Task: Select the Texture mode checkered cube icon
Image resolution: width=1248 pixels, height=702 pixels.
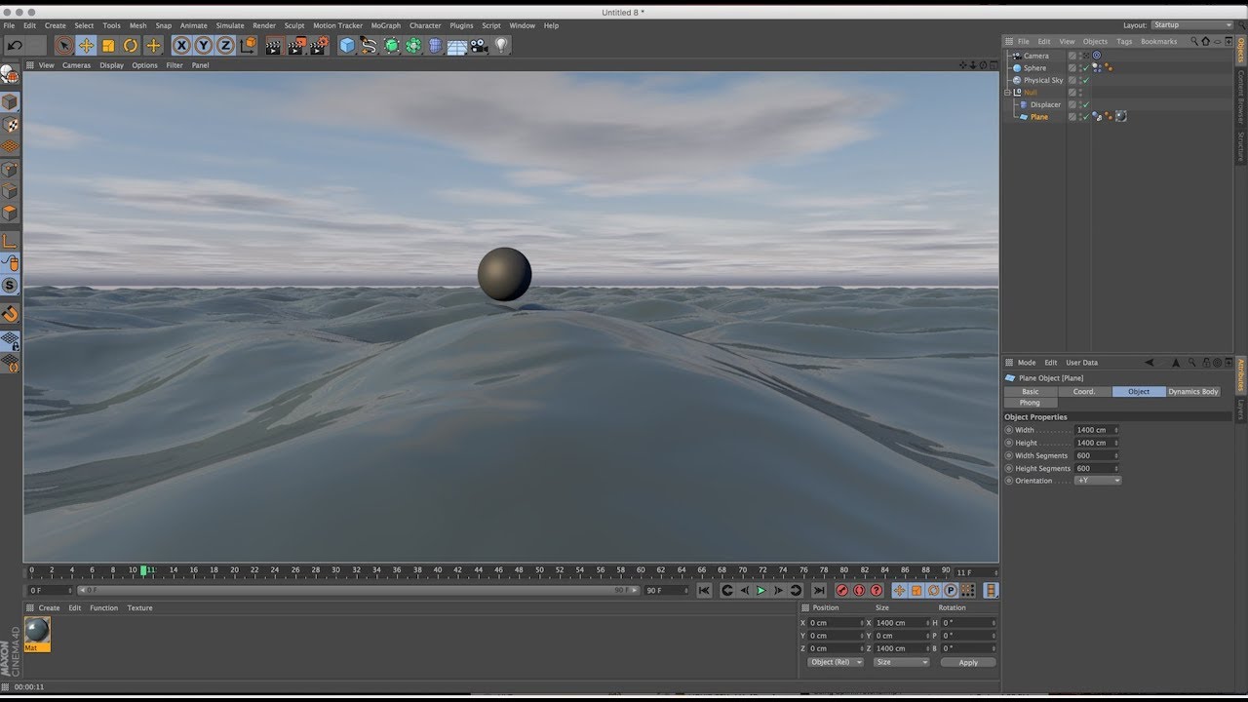Action: point(10,125)
